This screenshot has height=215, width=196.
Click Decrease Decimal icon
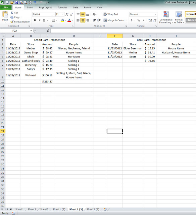pyautogui.click(x=155, y=20)
